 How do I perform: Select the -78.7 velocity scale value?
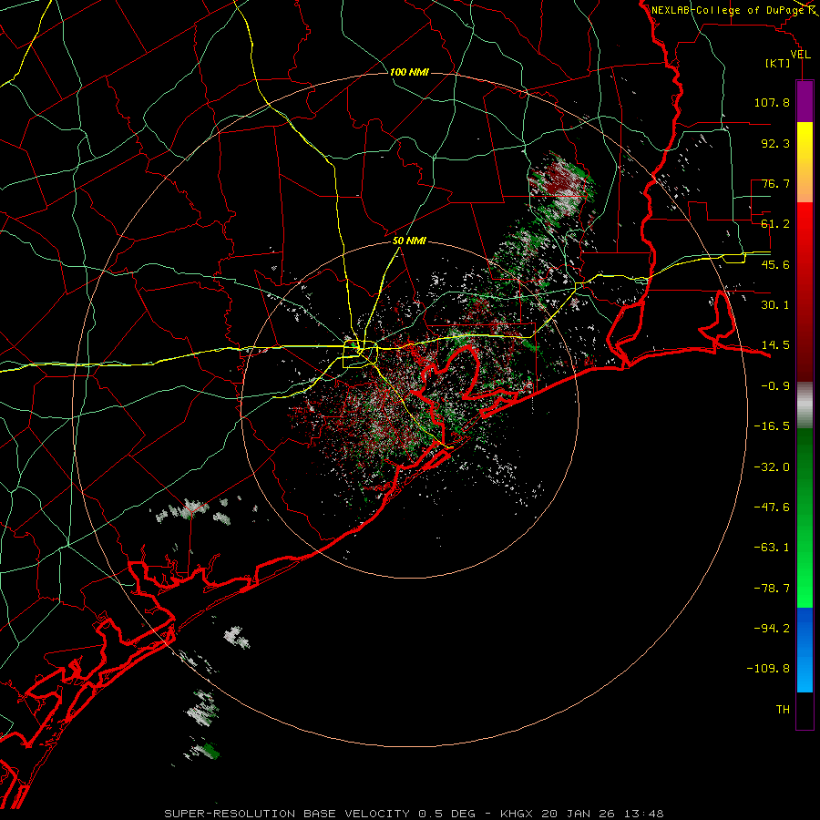pyautogui.click(x=772, y=589)
